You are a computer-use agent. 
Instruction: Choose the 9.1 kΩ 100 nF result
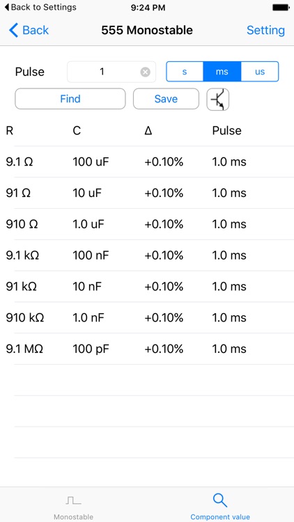coord(147,255)
